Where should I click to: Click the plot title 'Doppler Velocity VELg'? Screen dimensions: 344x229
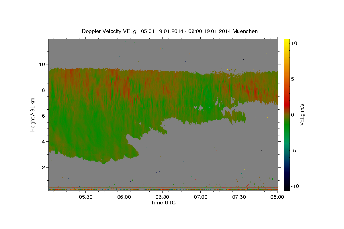coord(109,31)
